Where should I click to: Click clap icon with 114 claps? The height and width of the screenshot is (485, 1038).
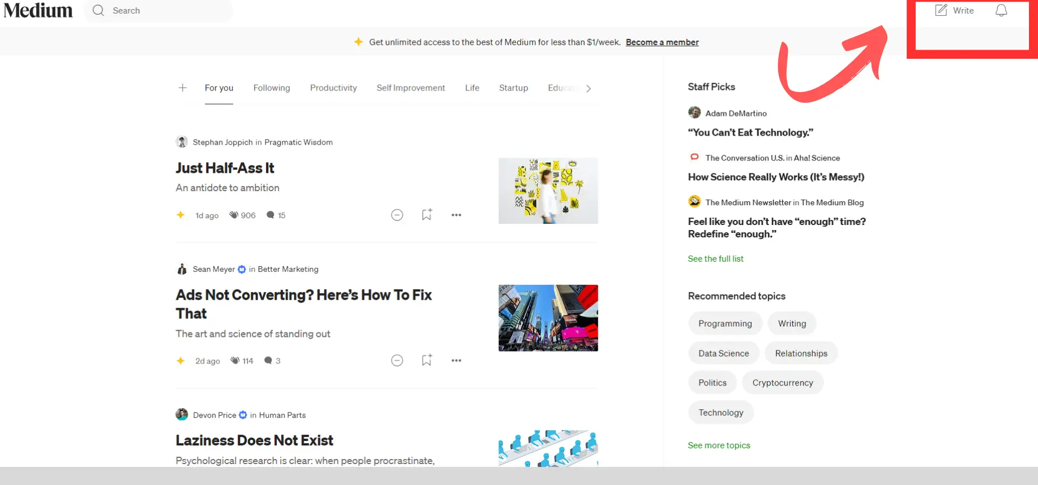click(x=235, y=360)
